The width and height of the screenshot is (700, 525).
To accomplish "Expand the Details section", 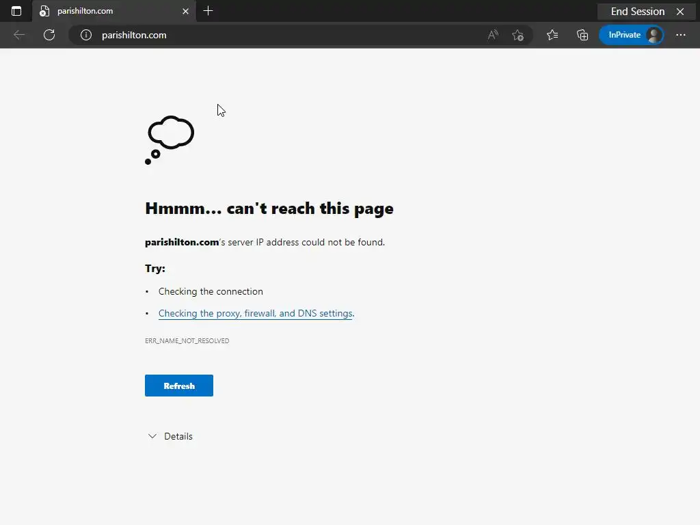I will coord(170,436).
